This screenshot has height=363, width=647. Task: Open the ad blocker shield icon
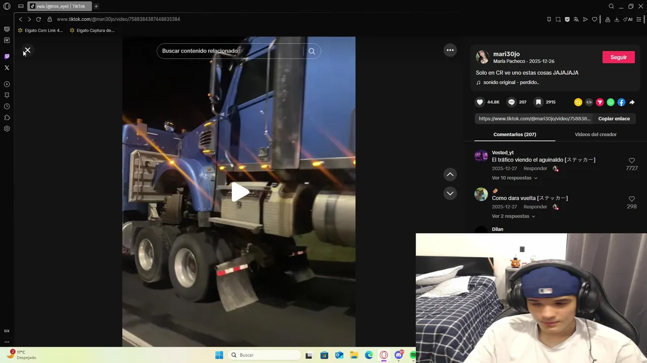coord(567,19)
